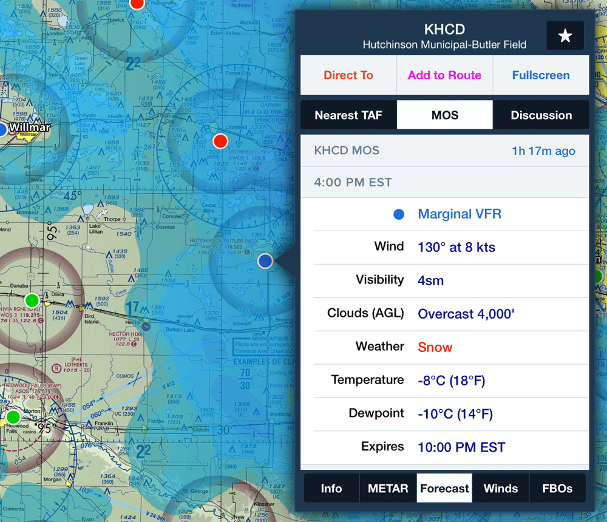Screen dimensions: 607x522
Task: Select the blue KHCD airport marker on map
Action: (265, 261)
